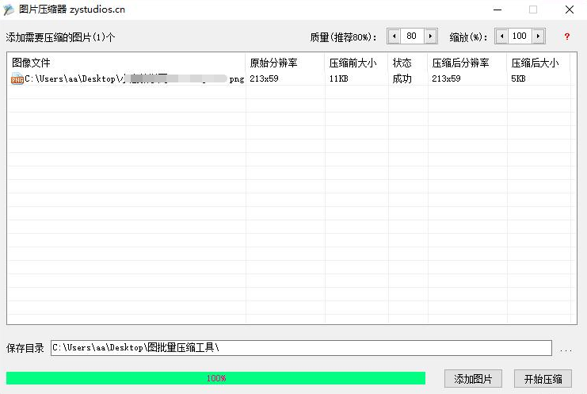Screen dimensions: 587x394
Task: Increase scale percent with right arrow
Action: [x=539, y=36]
